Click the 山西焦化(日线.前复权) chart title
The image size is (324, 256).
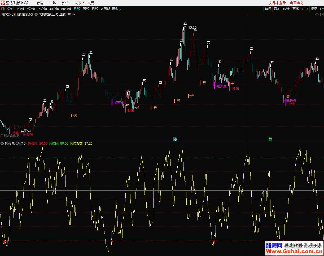click(17, 14)
